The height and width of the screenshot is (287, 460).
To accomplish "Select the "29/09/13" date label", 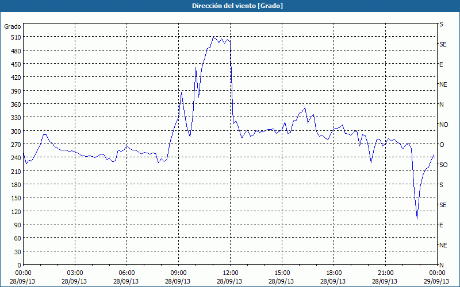I will coord(437,281).
